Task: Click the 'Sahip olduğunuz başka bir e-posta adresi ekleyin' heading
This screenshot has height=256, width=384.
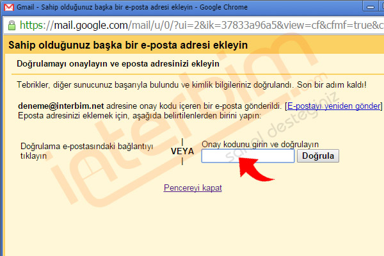Action: coord(128,45)
